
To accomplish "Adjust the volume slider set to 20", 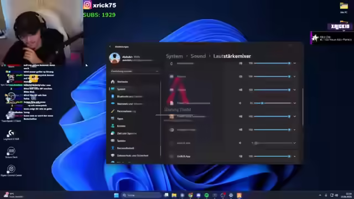I will pos(273,103).
